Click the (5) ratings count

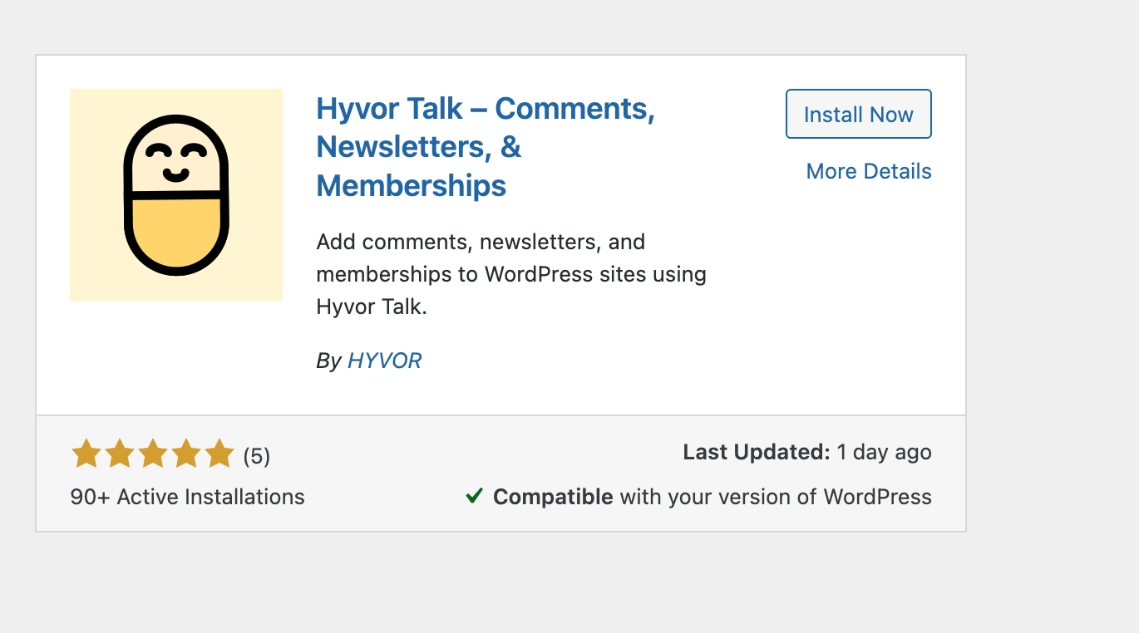(x=257, y=456)
